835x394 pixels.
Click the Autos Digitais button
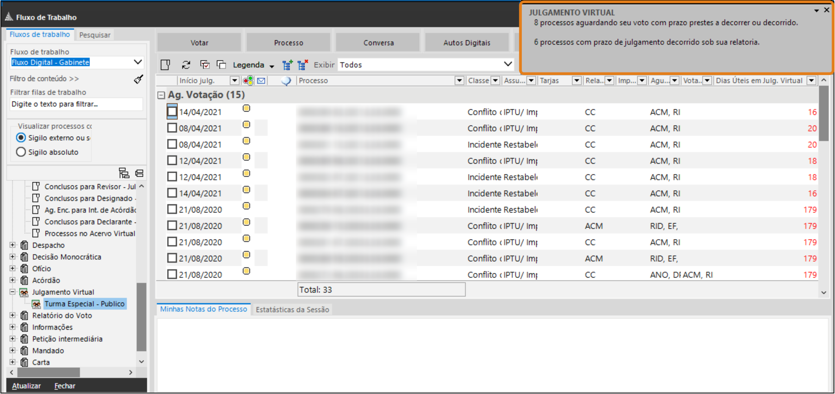[x=467, y=43]
